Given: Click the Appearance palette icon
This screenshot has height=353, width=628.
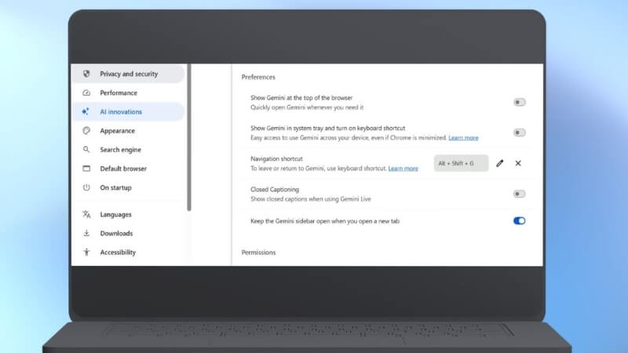Looking at the screenshot, I should tap(86, 130).
